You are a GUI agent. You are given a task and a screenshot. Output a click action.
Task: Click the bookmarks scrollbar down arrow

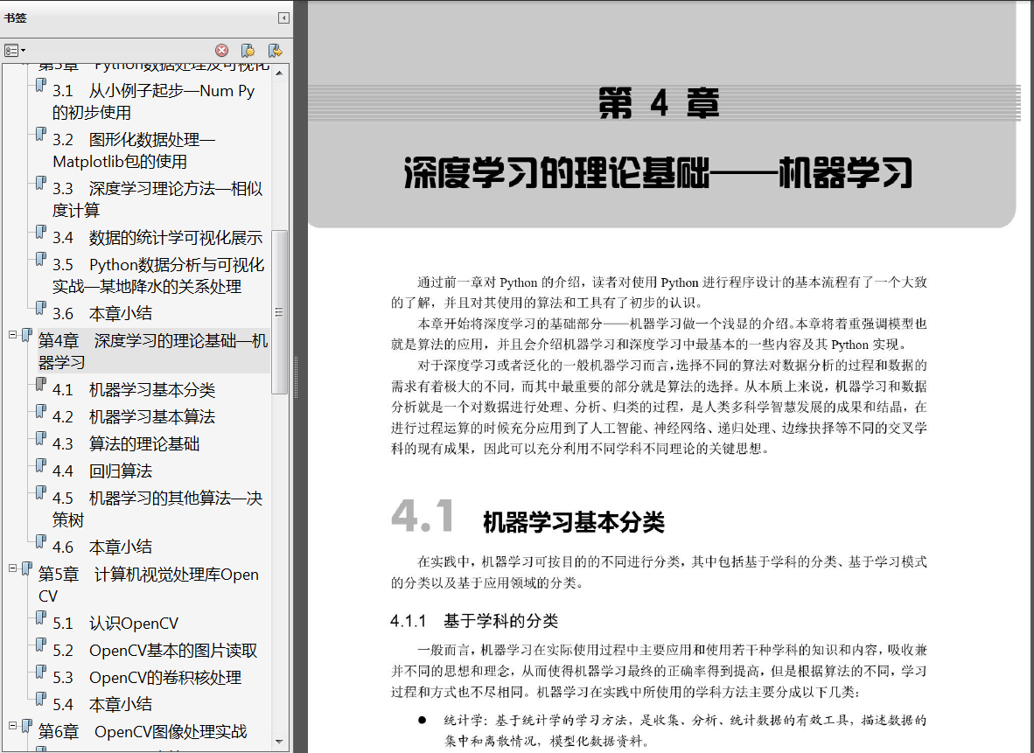(x=280, y=741)
